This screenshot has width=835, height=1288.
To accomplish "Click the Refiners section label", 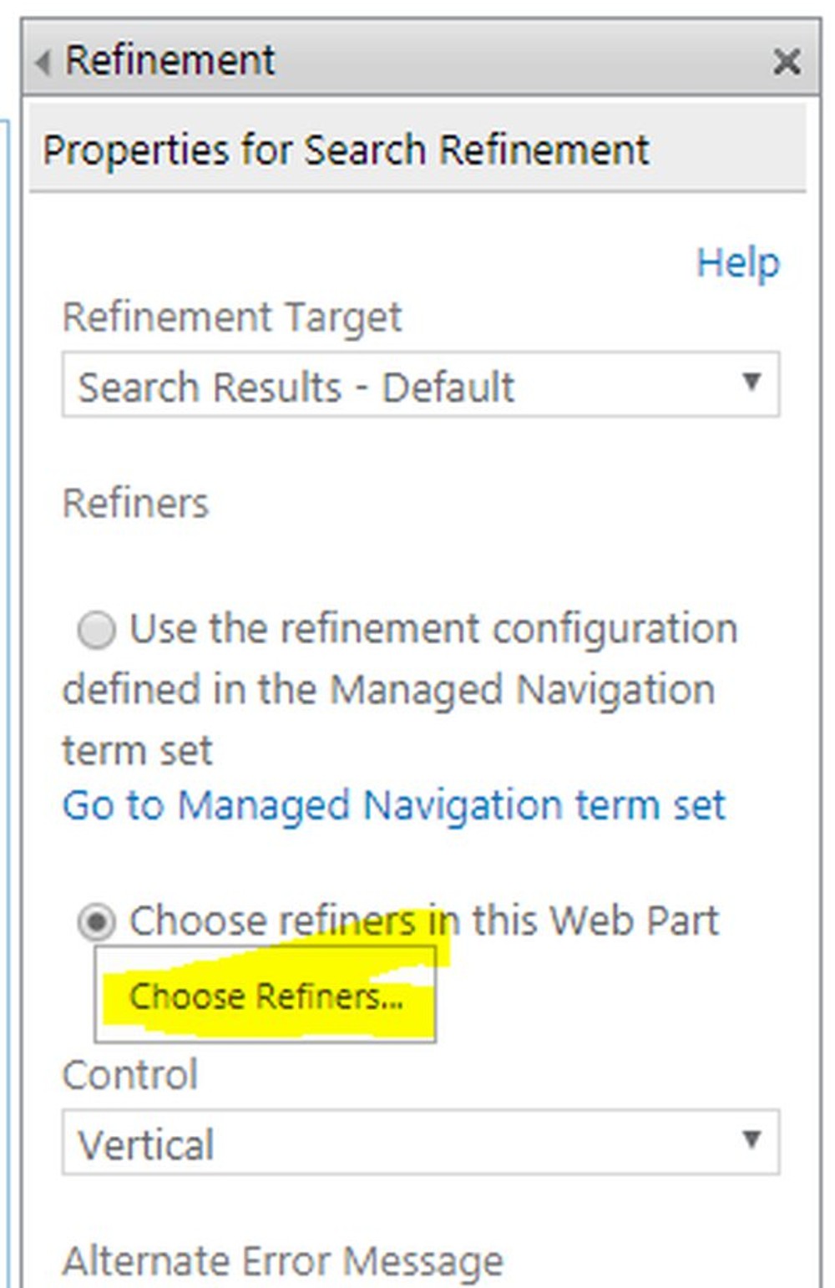I will [136, 501].
